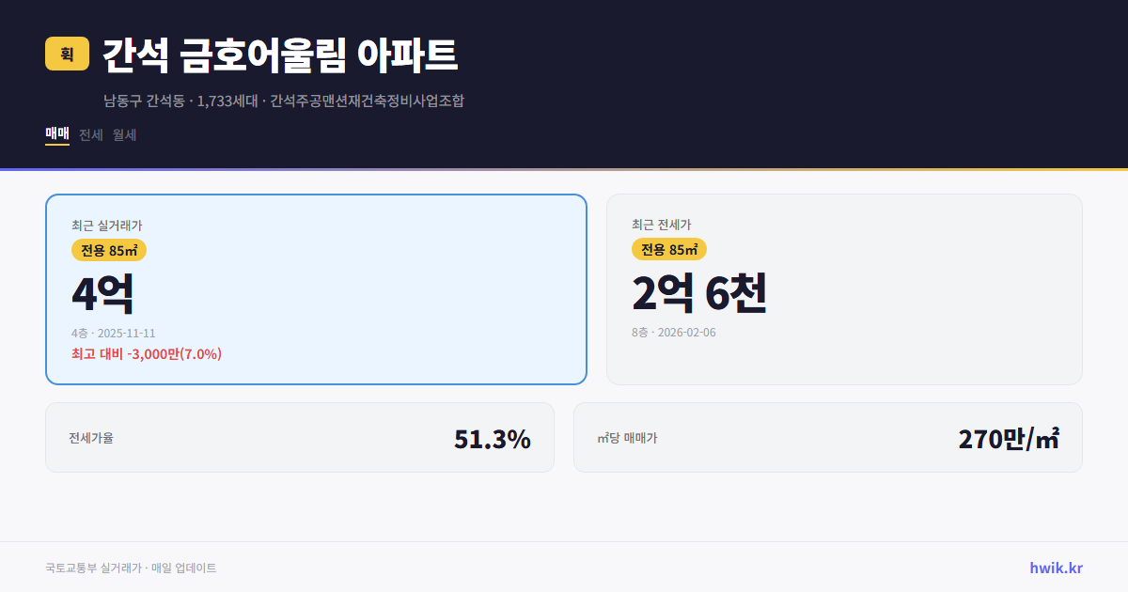This screenshot has height=592, width=1128.
Task: Click the 51.3% jeonse ratio value
Action: [493, 437]
